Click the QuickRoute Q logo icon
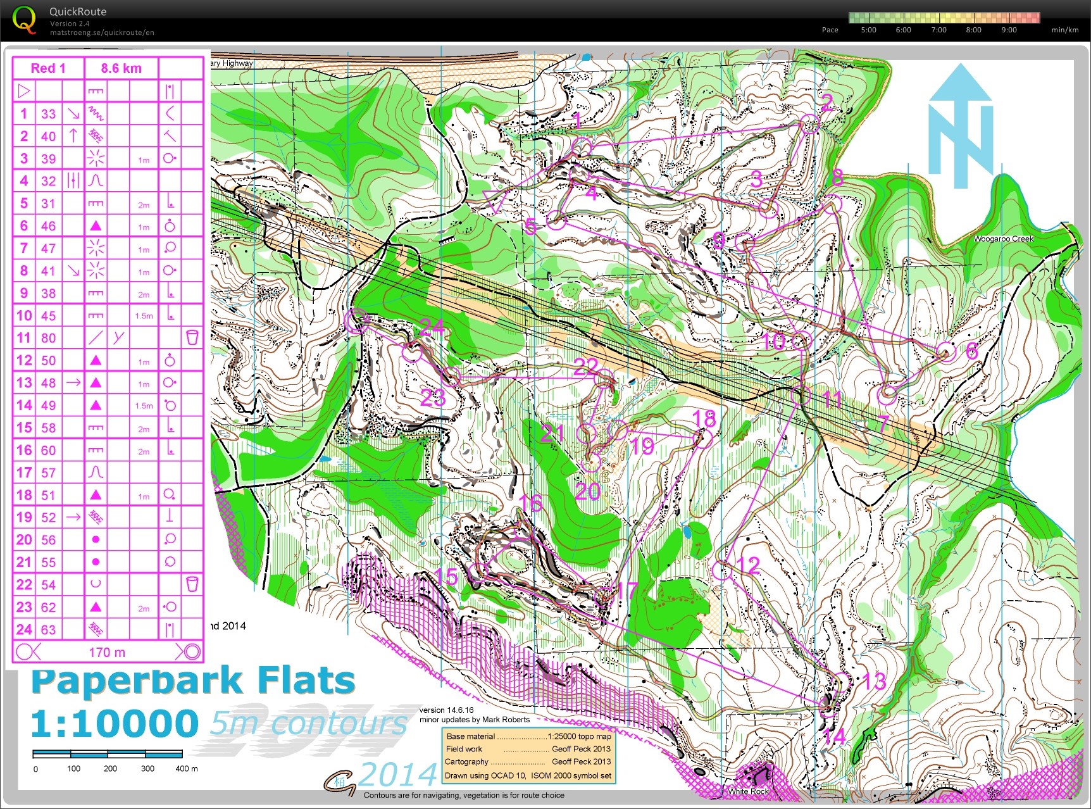The image size is (1091, 809). 24,19
